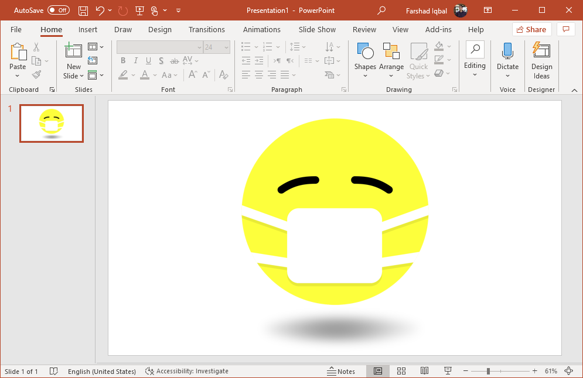The width and height of the screenshot is (583, 378).
Task: Collapse the ribbon with chevron
Action: coord(574,90)
